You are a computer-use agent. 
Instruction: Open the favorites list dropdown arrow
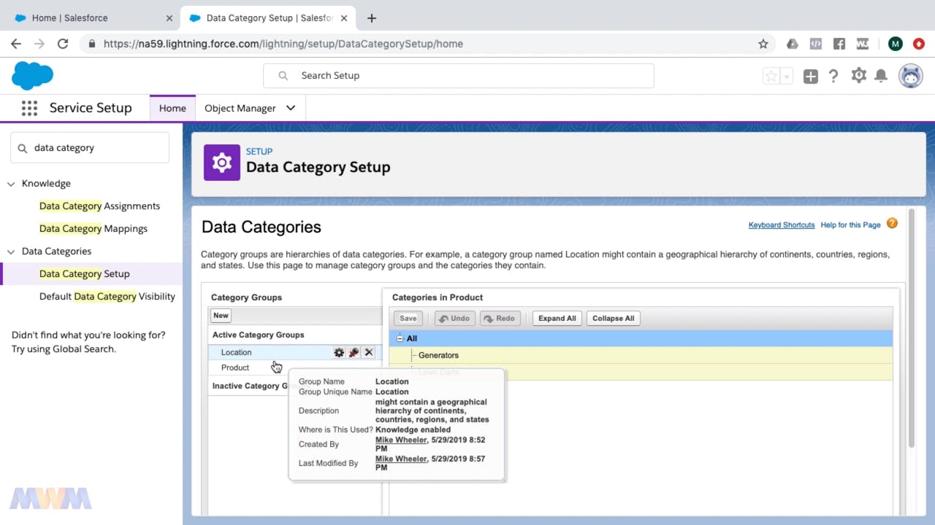point(787,76)
